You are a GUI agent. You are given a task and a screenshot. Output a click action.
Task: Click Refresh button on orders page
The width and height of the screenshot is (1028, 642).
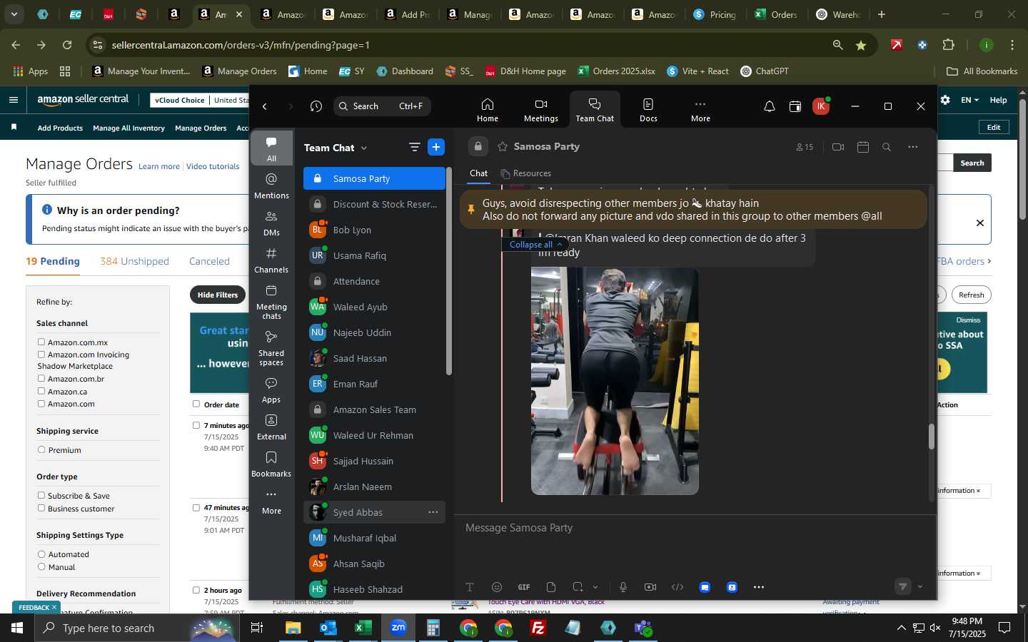click(971, 295)
